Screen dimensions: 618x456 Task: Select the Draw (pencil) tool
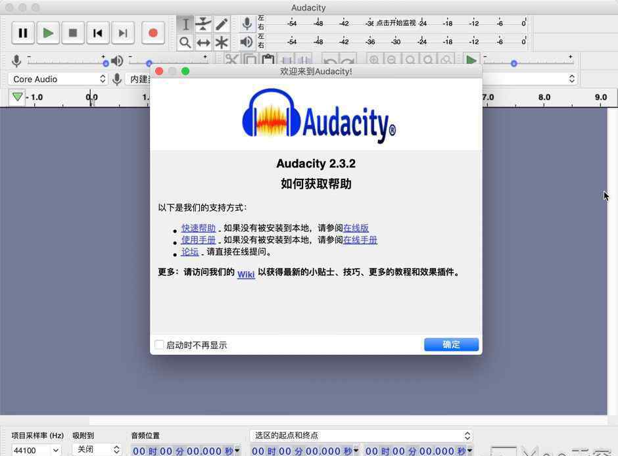222,24
